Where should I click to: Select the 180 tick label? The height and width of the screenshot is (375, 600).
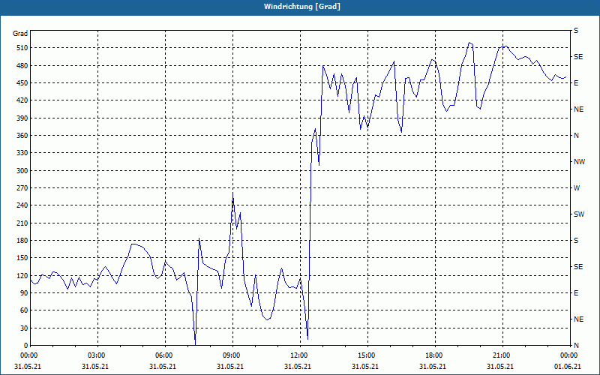coord(22,241)
